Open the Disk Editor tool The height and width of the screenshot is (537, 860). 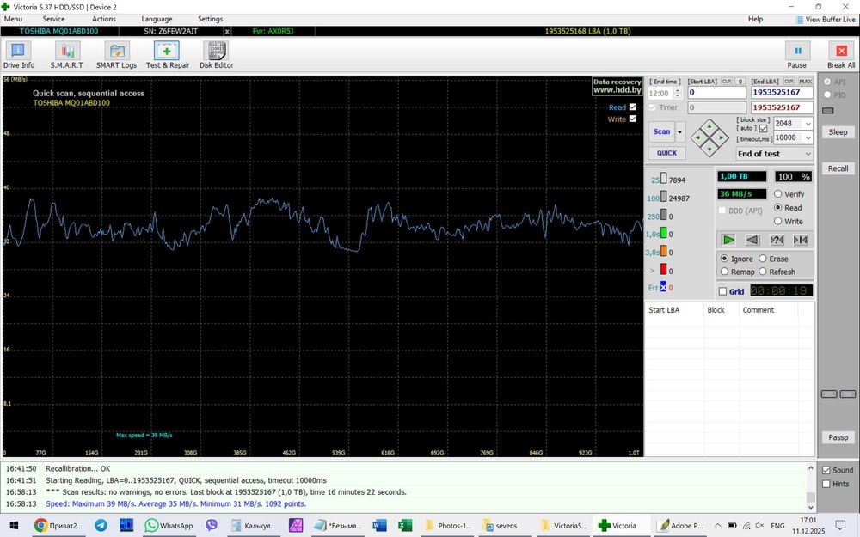point(216,54)
